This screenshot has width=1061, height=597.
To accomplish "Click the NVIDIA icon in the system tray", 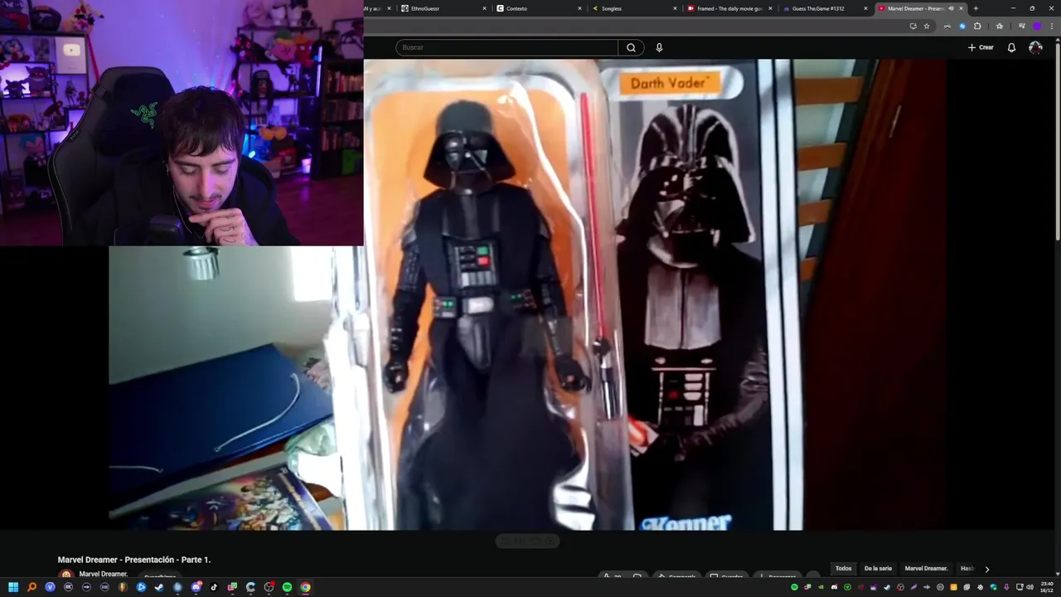I will tap(821, 587).
